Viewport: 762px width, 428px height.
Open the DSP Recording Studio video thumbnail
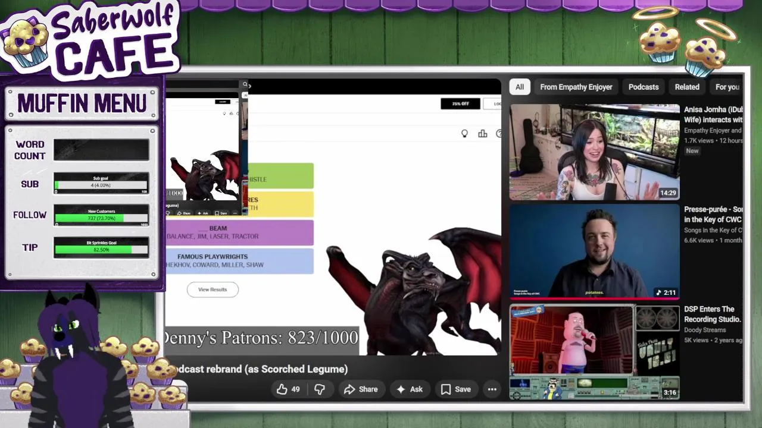click(594, 352)
